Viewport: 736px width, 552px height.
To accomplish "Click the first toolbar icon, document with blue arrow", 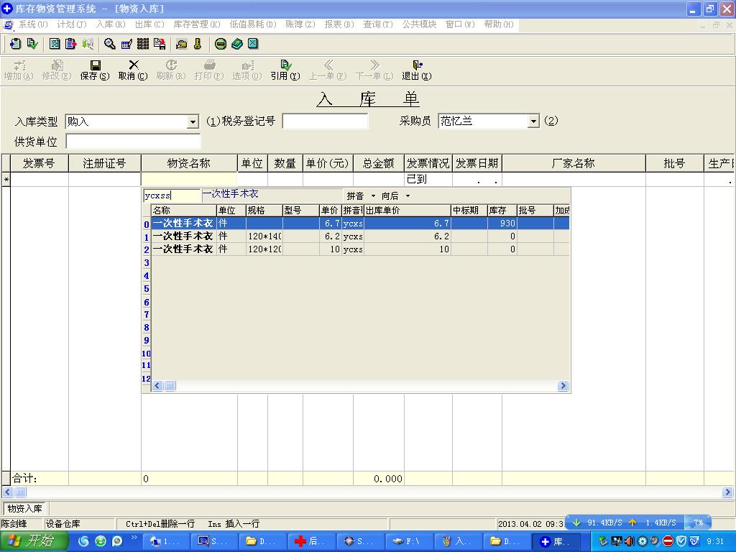I will (x=15, y=44).
